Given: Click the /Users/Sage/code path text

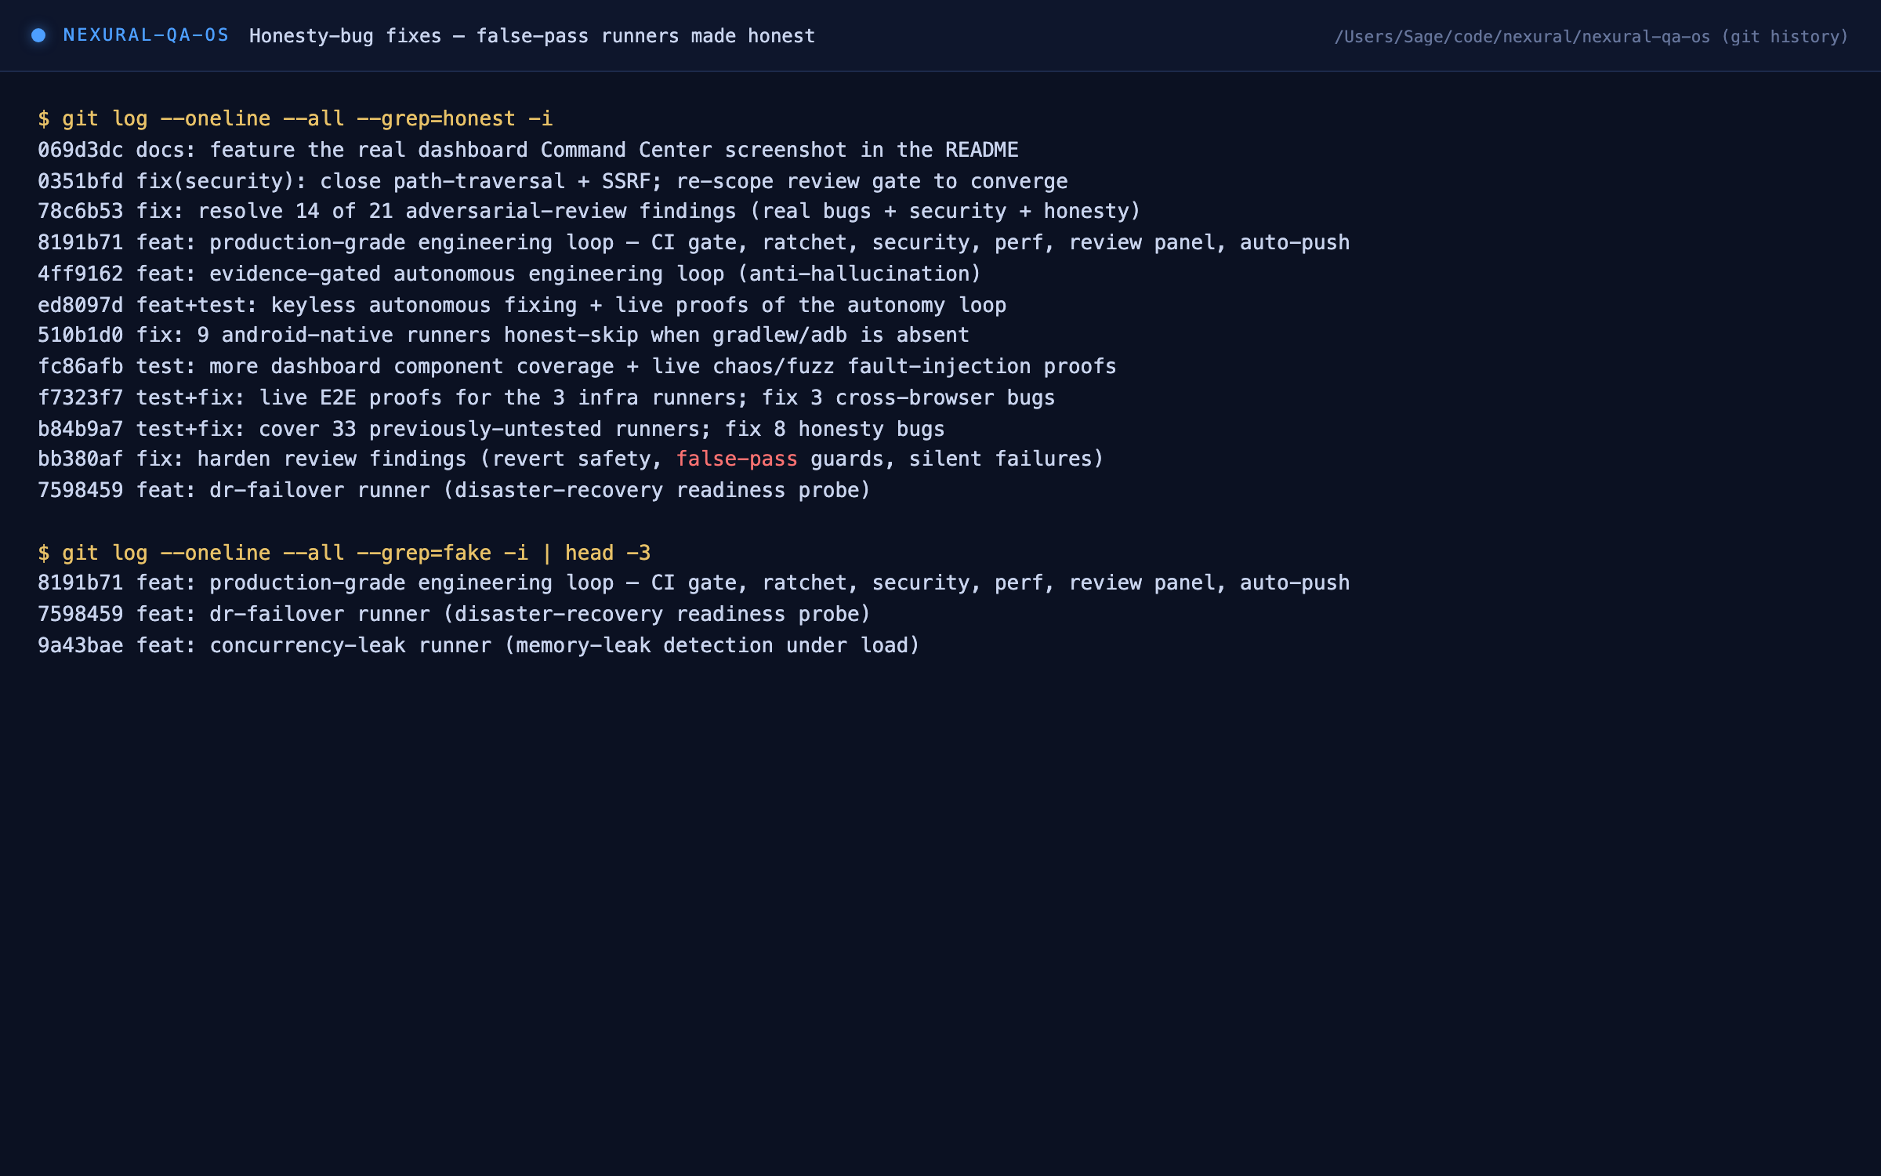Looking at the screenshot, I should click(1591, 37).
